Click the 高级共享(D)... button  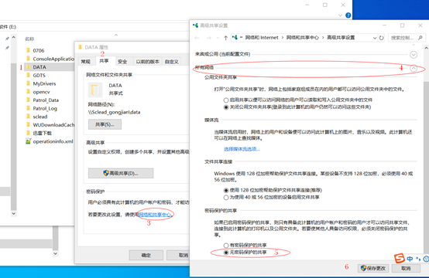(121, 173)
